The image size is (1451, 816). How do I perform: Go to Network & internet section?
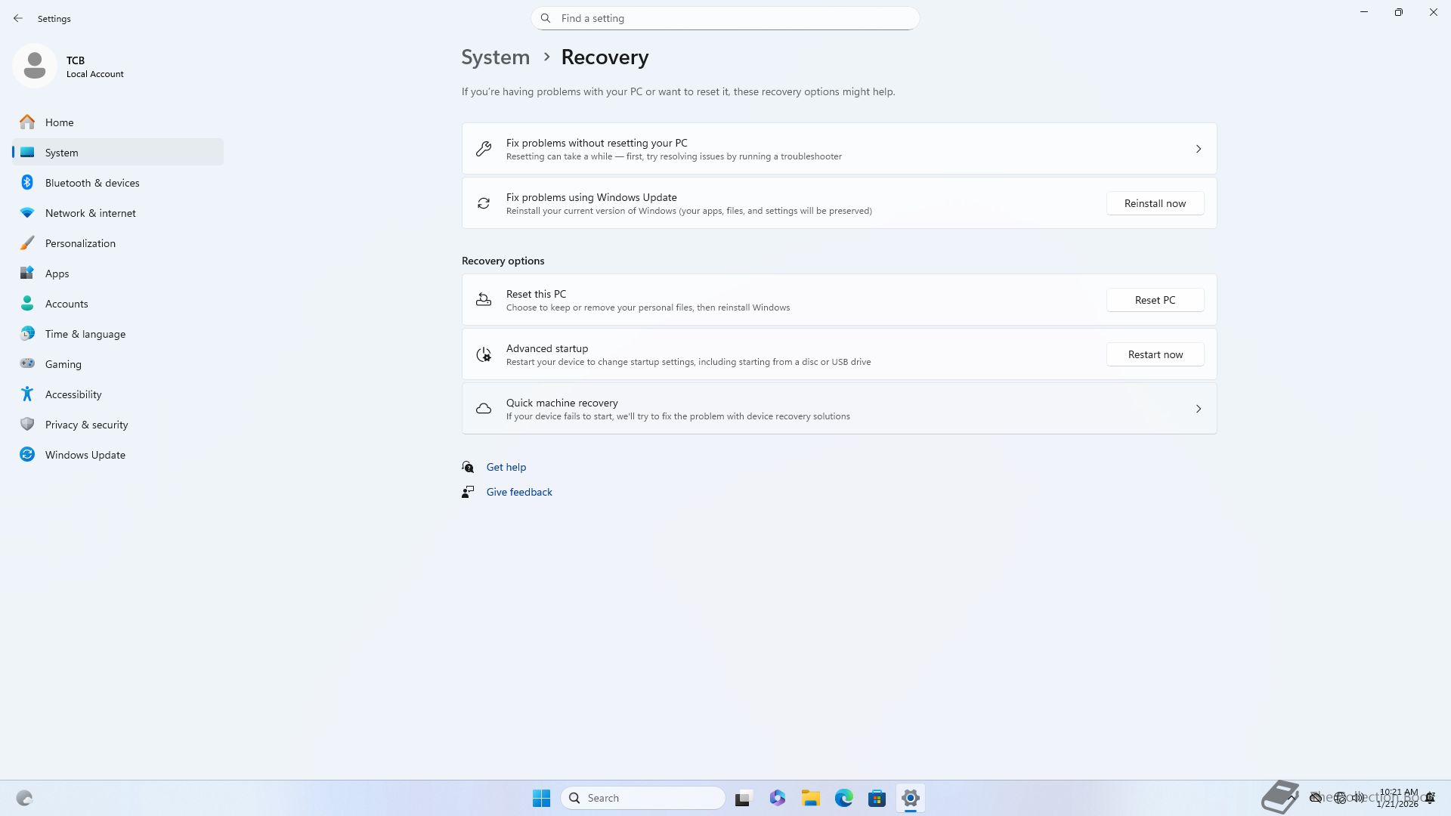pos(90,213)
